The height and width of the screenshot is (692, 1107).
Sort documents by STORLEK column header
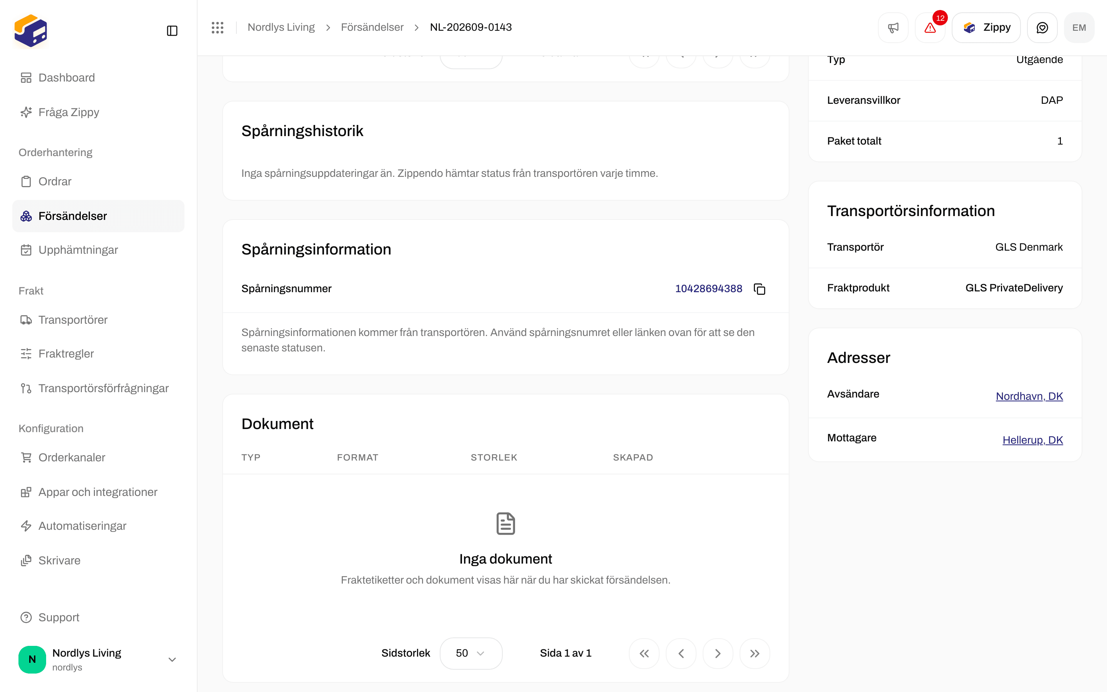point(494,457)
